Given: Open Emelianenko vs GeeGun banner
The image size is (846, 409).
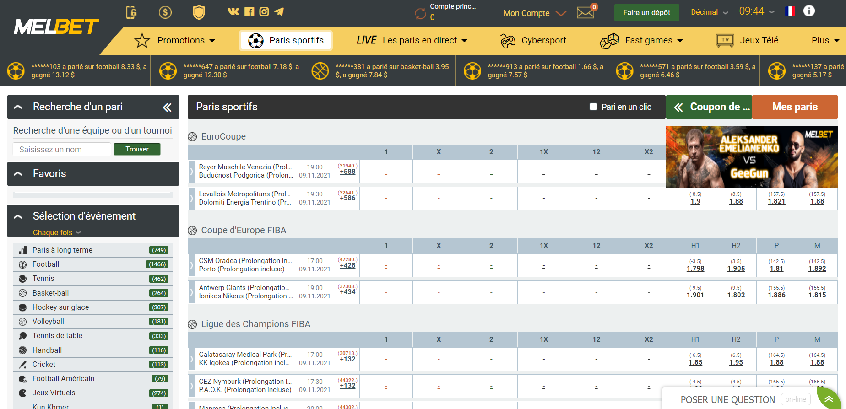Looking at the screenshot, I should tap(752, 157).
